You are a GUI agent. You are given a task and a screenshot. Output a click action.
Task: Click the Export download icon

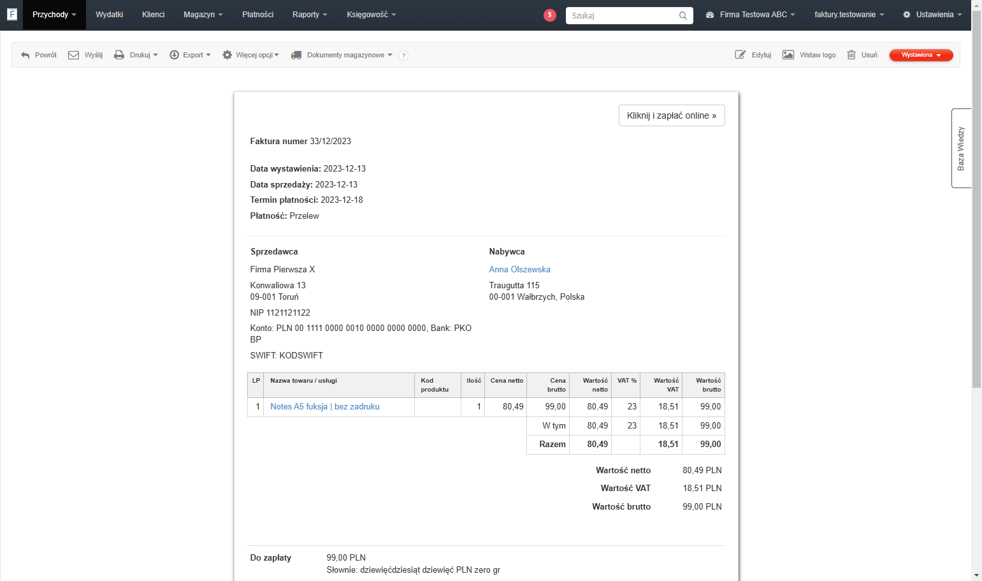click(174, 55)
